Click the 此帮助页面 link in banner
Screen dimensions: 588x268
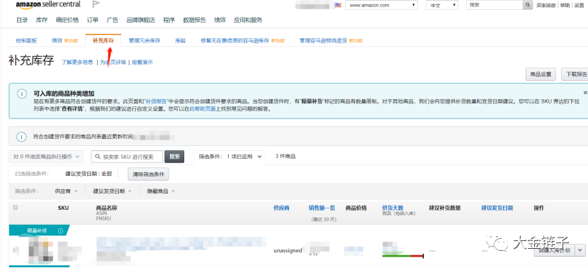(203, 109)
